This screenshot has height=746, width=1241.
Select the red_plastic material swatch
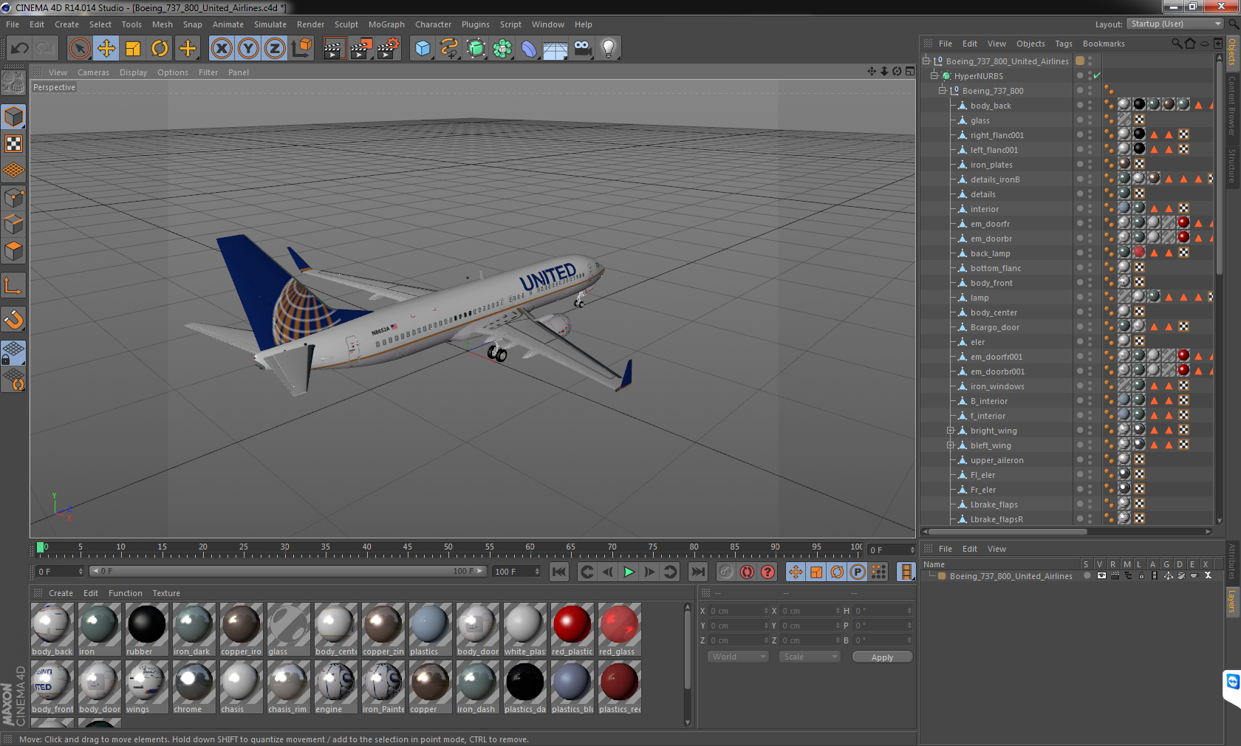point(572,629)
